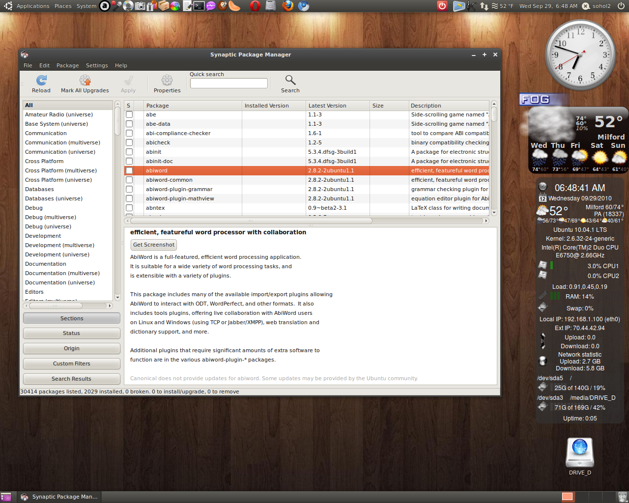Open the Package menu
This screenshot has height=503, width=629.
pos(68,65)
